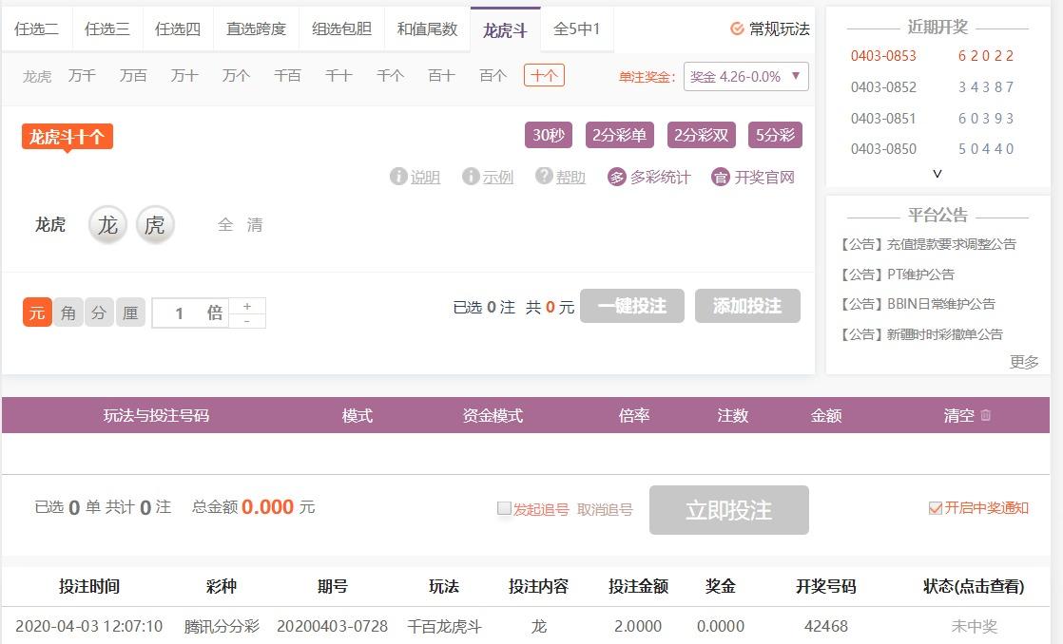Image resolution: width=1063 pixels, height=644 pixels.
Task: Open 更多 announcements link
Action: pyautogui.click(x=1024, y=362)
